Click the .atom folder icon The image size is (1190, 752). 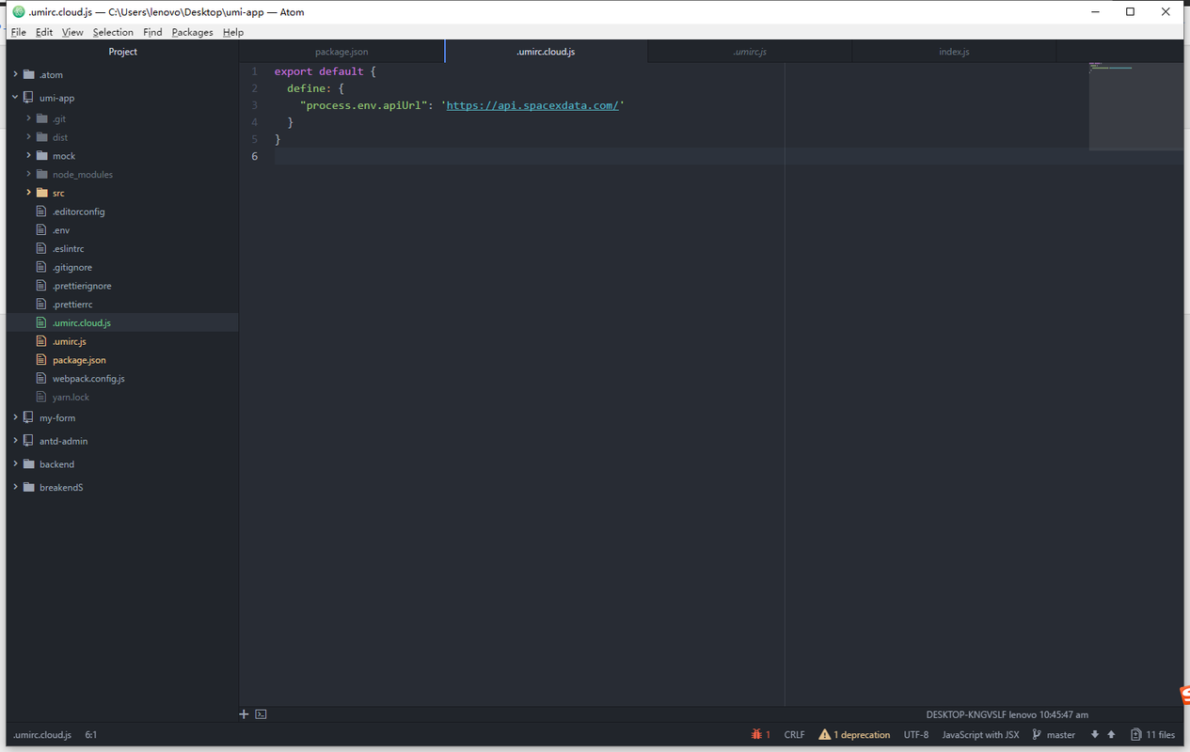(x=29, y=74)
